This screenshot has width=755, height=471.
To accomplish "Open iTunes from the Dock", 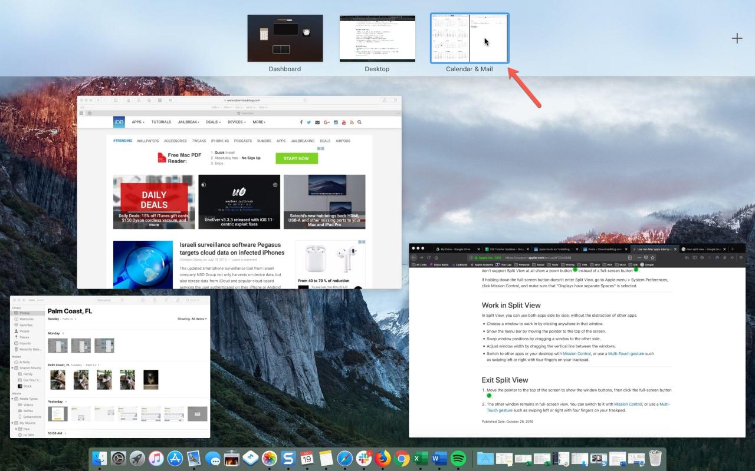I will click(156, 459).
